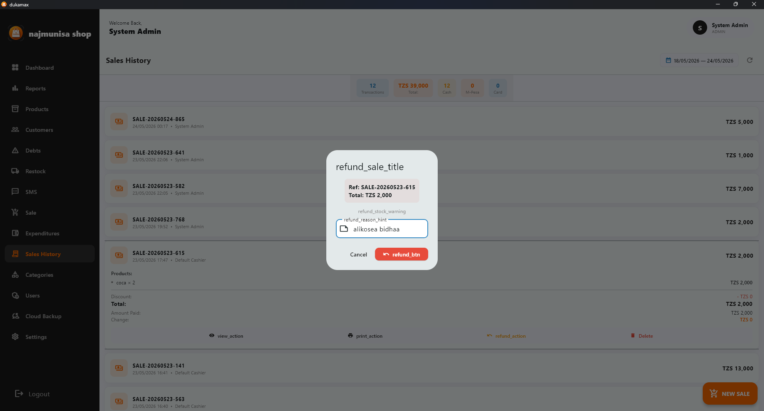This screenshot has width=764, height=411.
Task: Click the Settings gear icon
Action: [15, 337]
